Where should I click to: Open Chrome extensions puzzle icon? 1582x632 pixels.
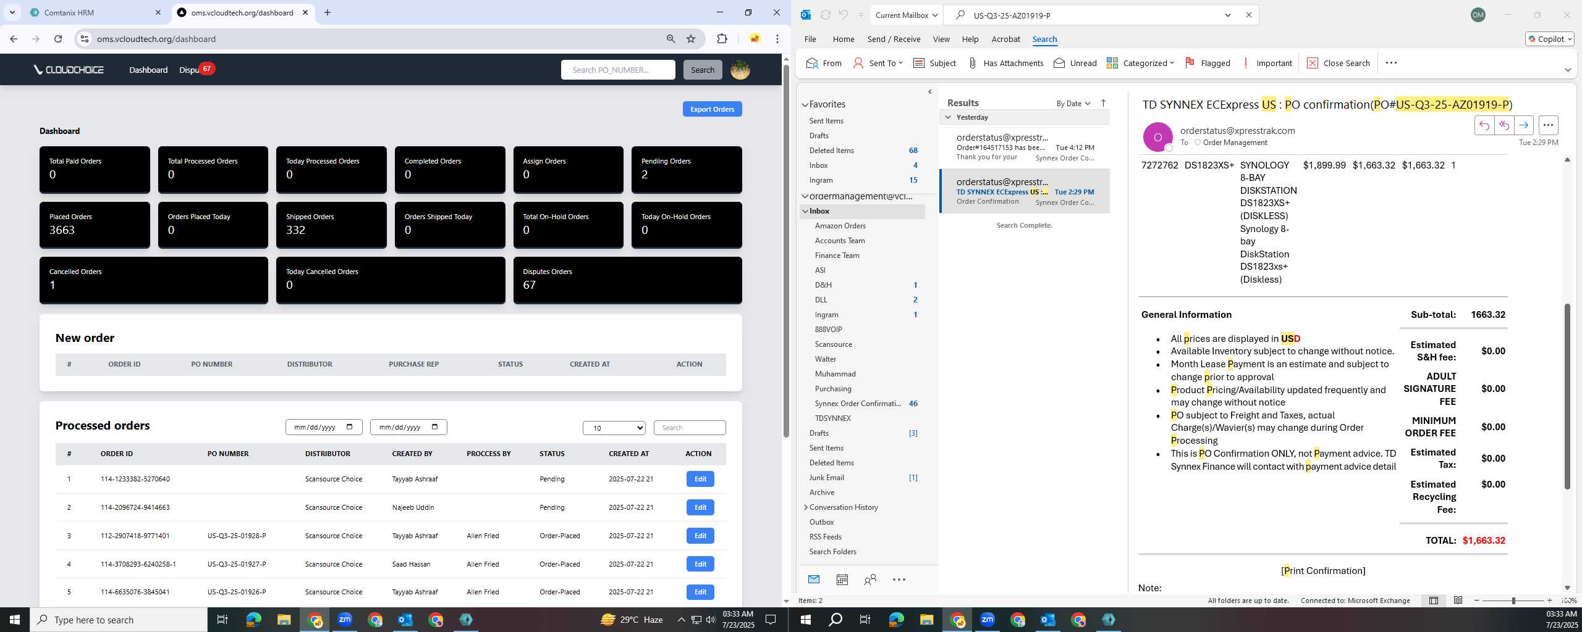click(x=722, y=39)
